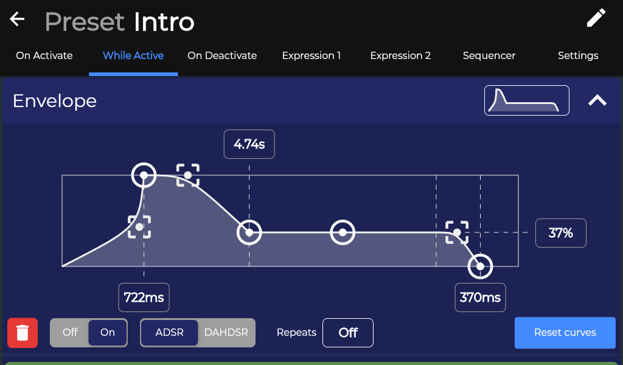Open the Repeats Off selector
The image size is (623, 365).
click(347, 332)
